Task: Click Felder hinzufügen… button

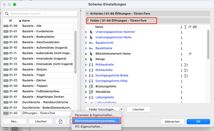Action: click(x=102, y=109)
